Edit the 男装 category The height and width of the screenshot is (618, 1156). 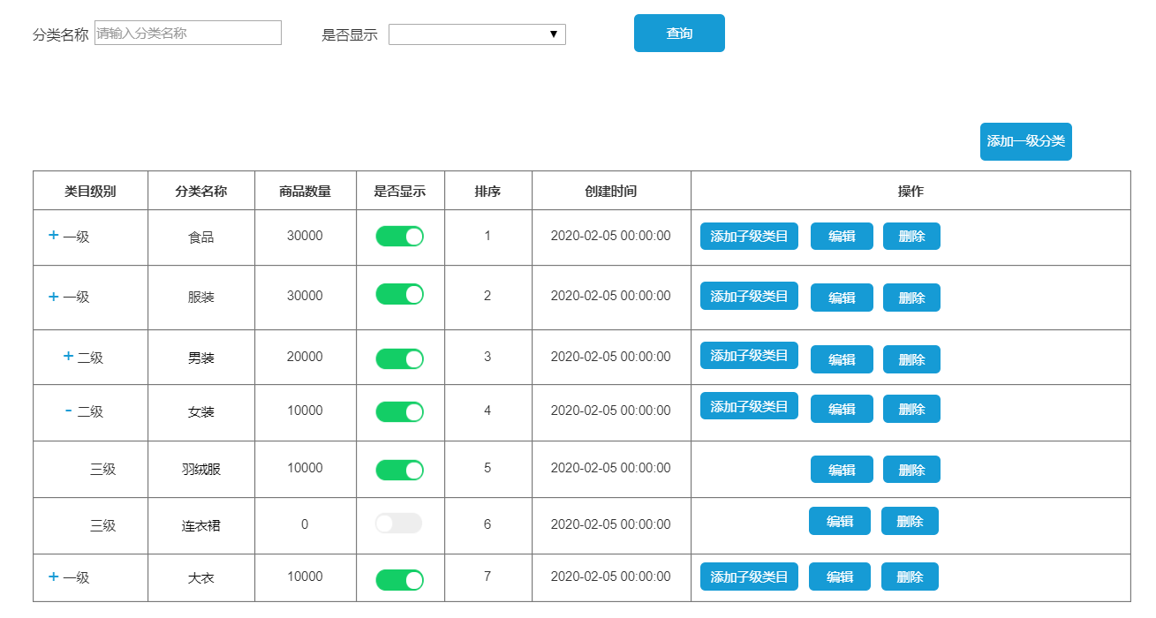[x=842, y=359]
